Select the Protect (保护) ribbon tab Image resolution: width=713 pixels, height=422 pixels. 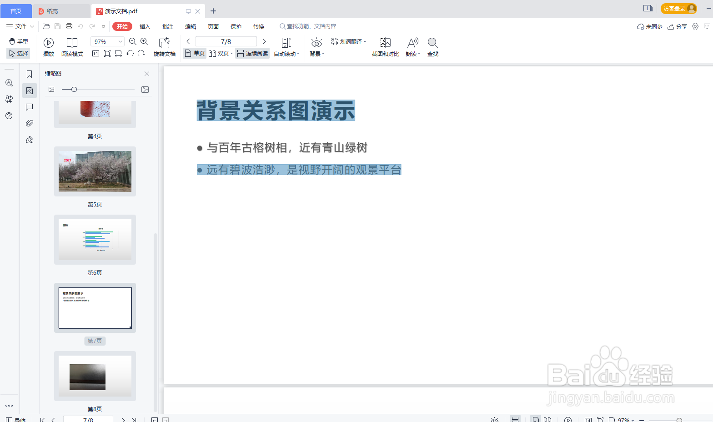(236, 26)
